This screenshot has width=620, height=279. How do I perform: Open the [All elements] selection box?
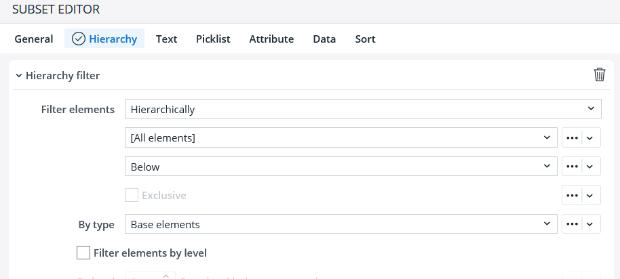click(341, 138)
